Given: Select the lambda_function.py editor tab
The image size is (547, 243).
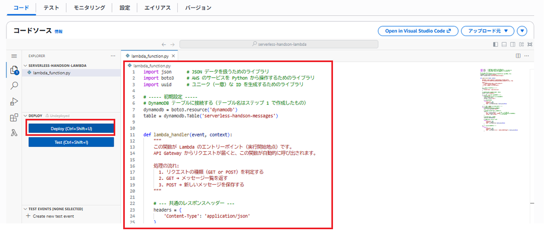Looking at the screenshot, I should pyautogui.click(x=150, y=56).
